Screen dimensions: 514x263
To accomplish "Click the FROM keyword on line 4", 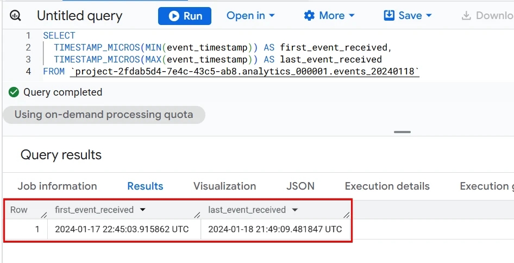I will point(54,71).
